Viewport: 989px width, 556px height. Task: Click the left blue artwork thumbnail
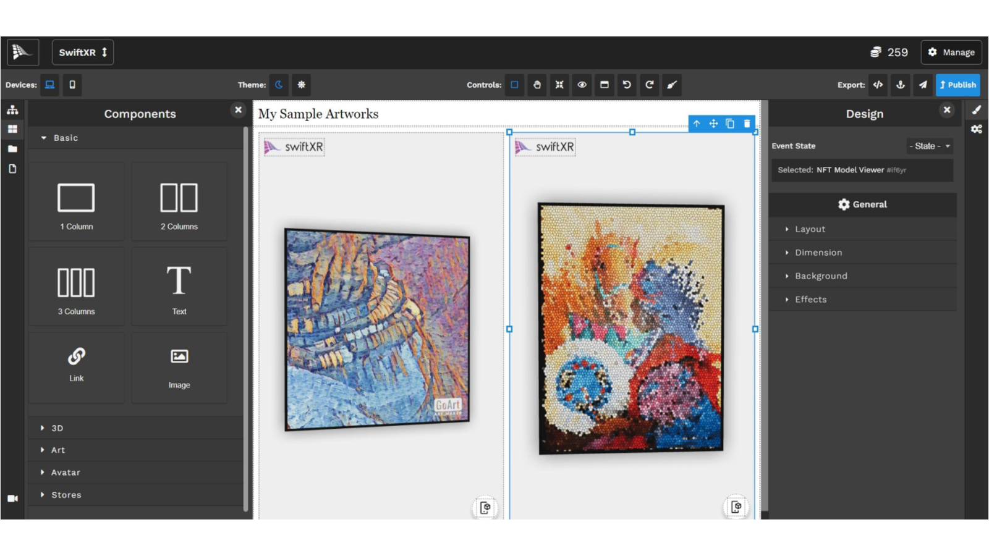click(377, 329)
